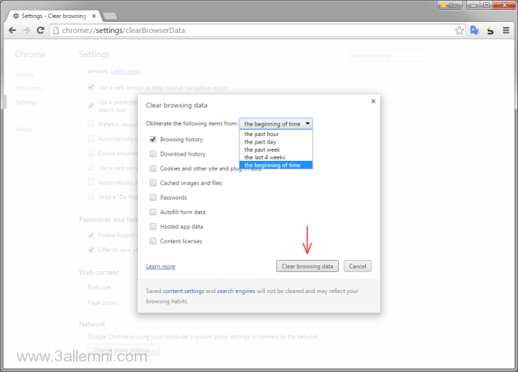Check the Passwords checkbox
The image size is (518, 372).
(x=153, y=198)
